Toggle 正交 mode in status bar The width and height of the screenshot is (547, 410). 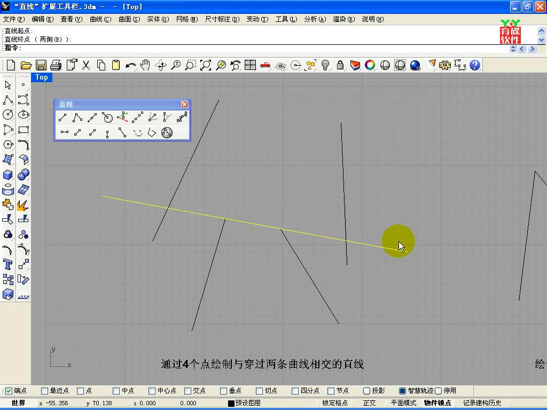coord(370,403)
